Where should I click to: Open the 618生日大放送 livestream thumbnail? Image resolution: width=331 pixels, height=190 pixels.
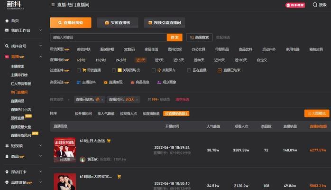pyautogui.click(x=65, y=150)
